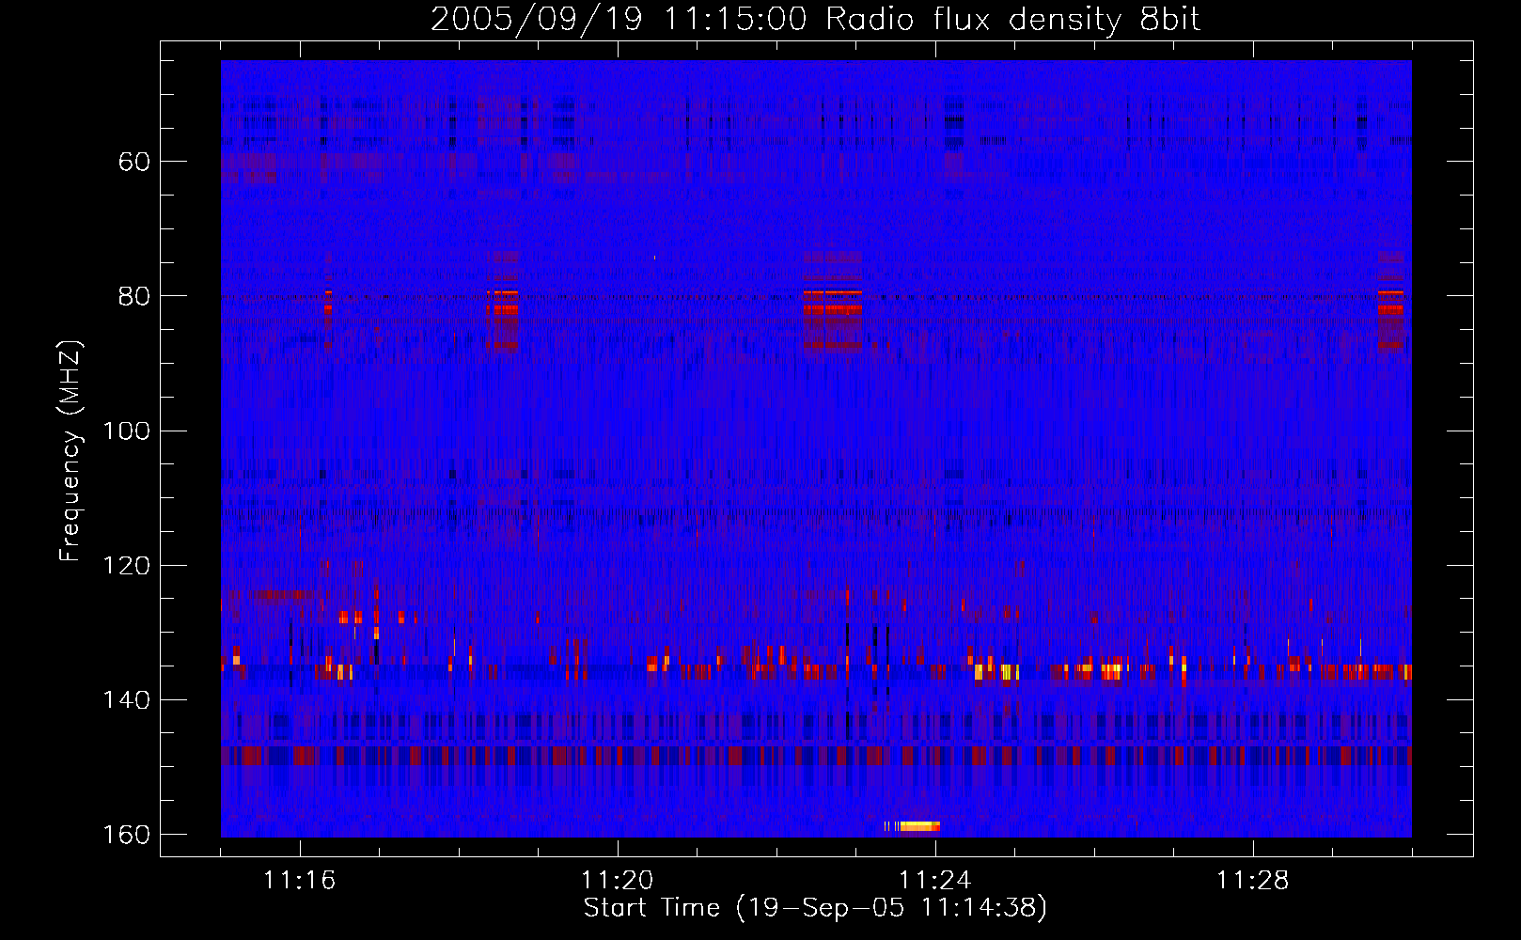Screen dimensions: 1521x940
Task: Click the "Frequency (MHZ)" axis label
Action: 71,451
